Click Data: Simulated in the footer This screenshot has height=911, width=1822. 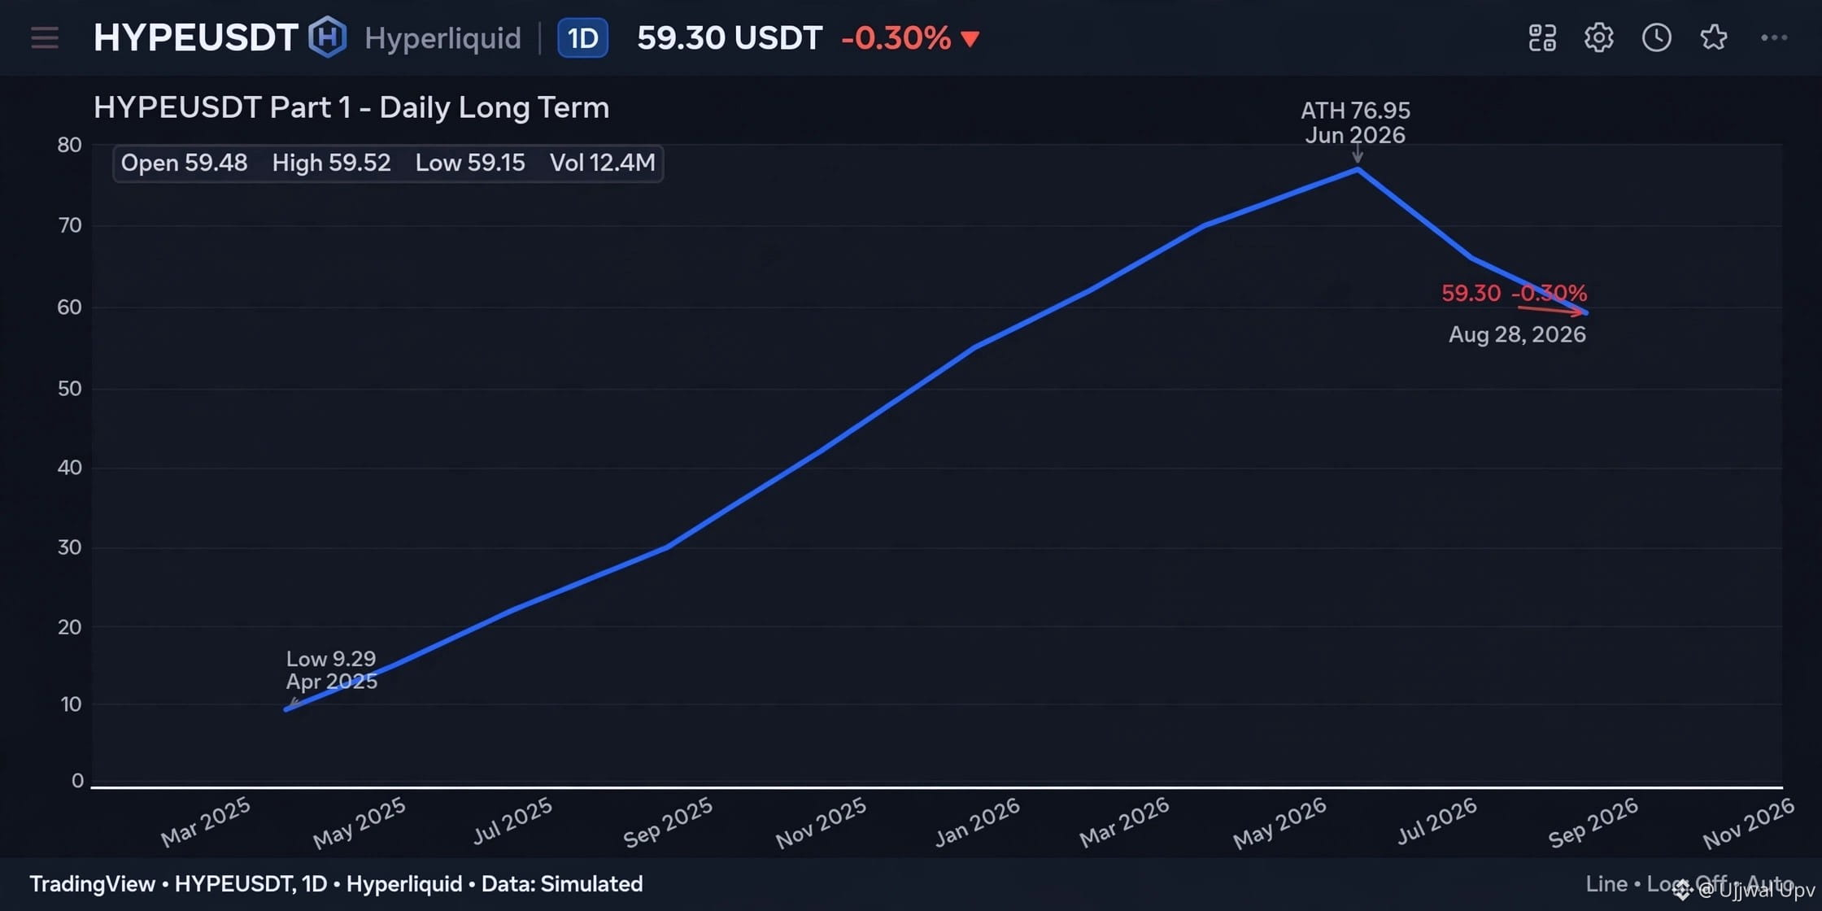pos(562,884)
